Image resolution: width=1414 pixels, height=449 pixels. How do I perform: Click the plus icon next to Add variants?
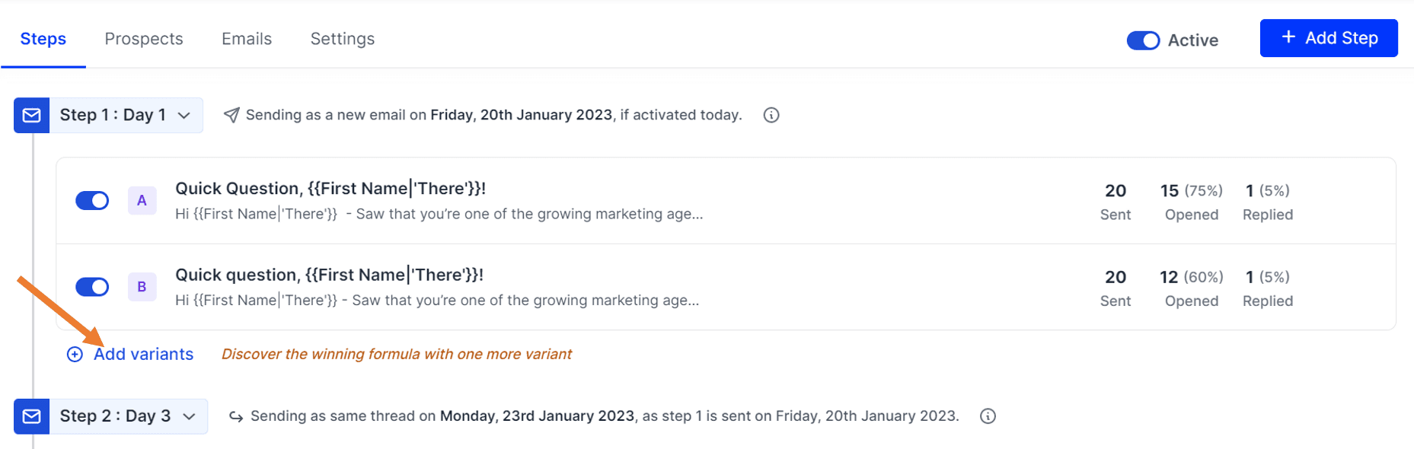tap(74, 354)
